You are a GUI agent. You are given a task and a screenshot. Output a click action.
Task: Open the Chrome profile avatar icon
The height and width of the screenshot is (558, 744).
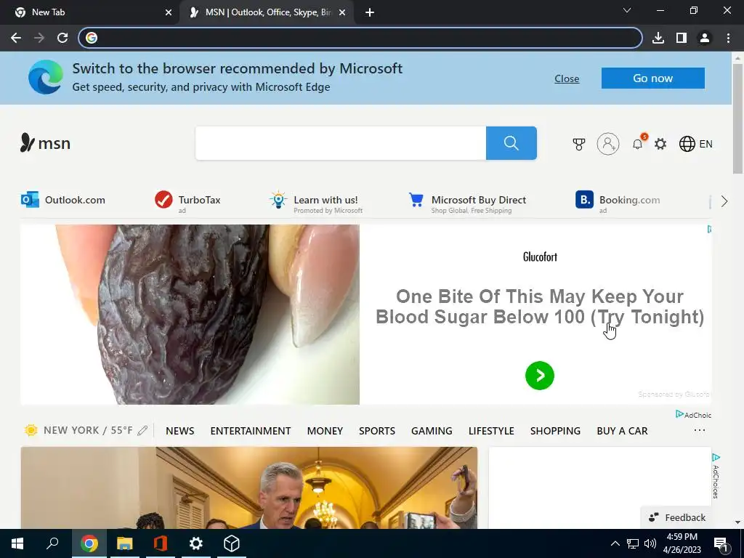[x=705, y=38]
